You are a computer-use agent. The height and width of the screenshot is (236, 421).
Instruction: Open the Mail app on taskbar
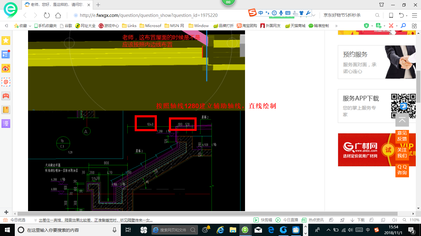pos(258,230)
